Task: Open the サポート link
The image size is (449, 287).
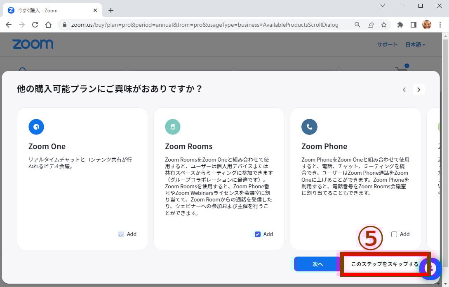Action: 387,44
